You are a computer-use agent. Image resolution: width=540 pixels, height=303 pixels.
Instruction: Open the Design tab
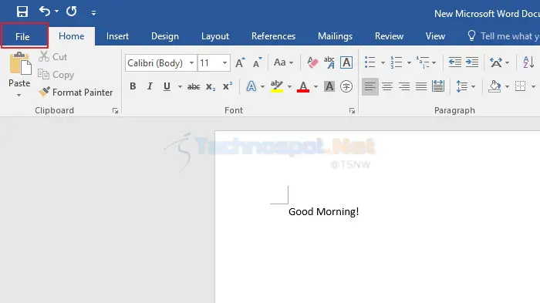(165, 36)
